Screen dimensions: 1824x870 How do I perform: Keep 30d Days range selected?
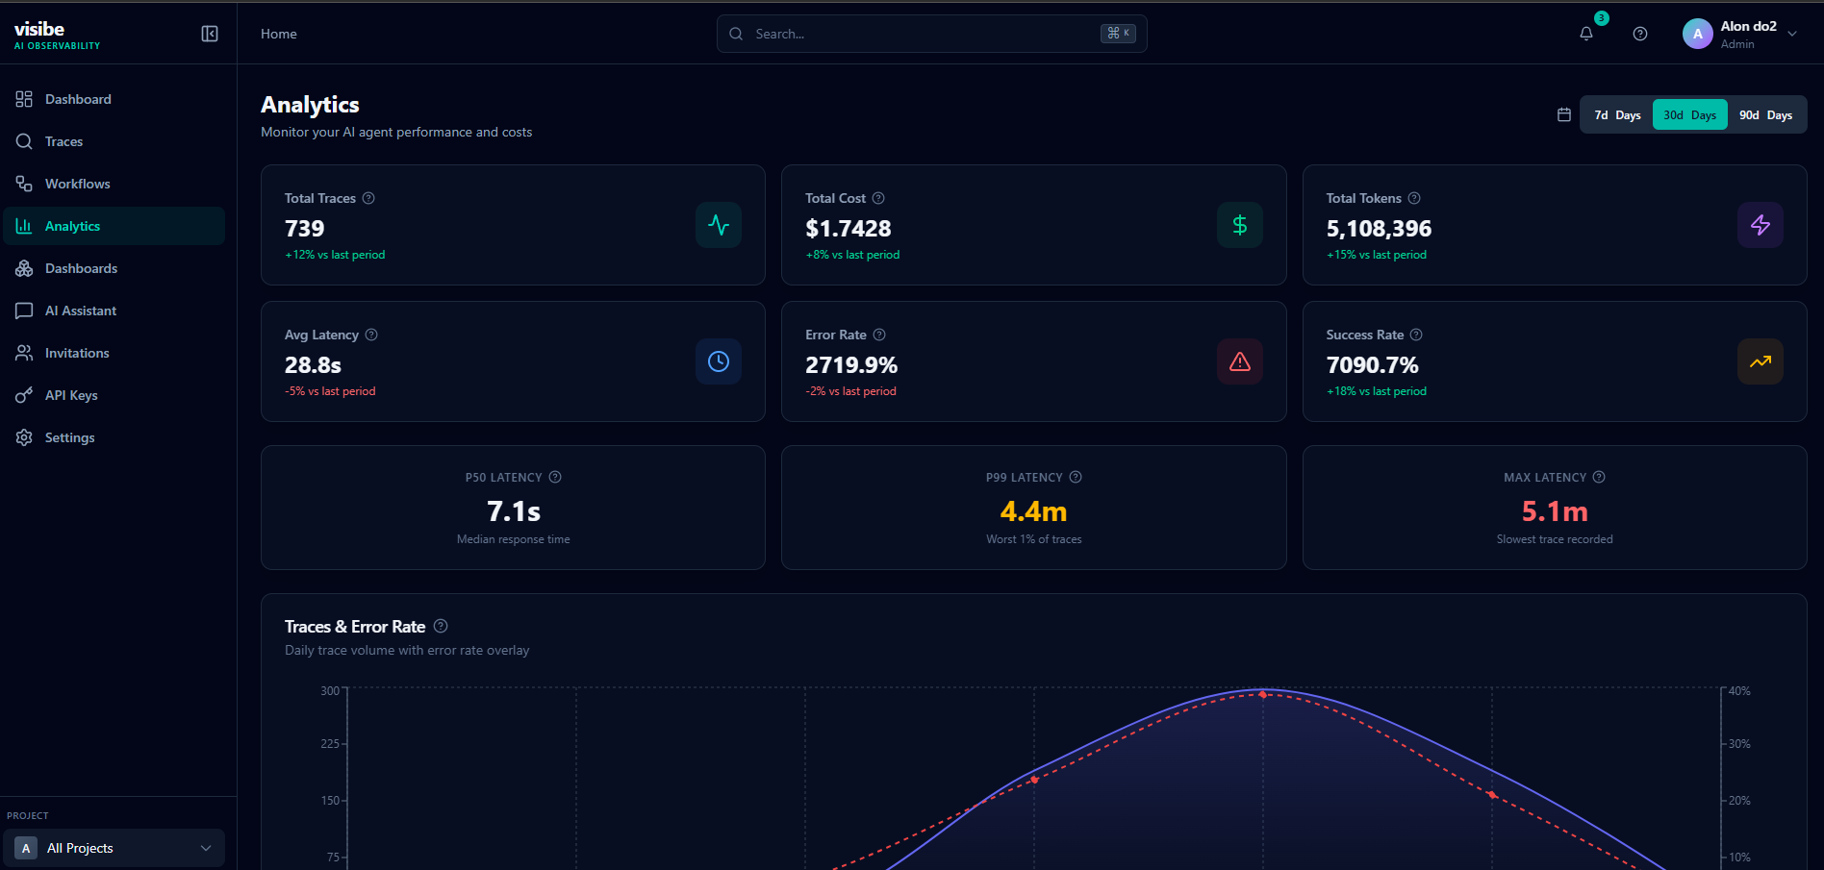coord(1689,114)
